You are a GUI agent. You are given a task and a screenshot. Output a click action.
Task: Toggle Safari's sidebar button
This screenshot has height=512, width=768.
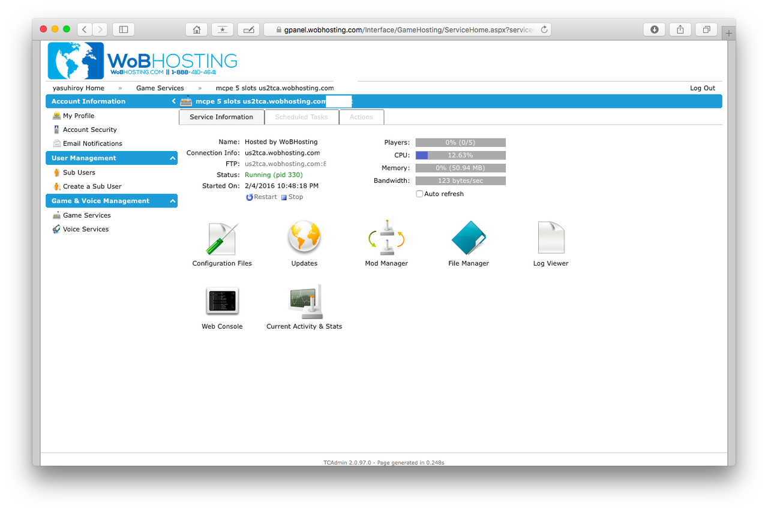tap(124, 29)
